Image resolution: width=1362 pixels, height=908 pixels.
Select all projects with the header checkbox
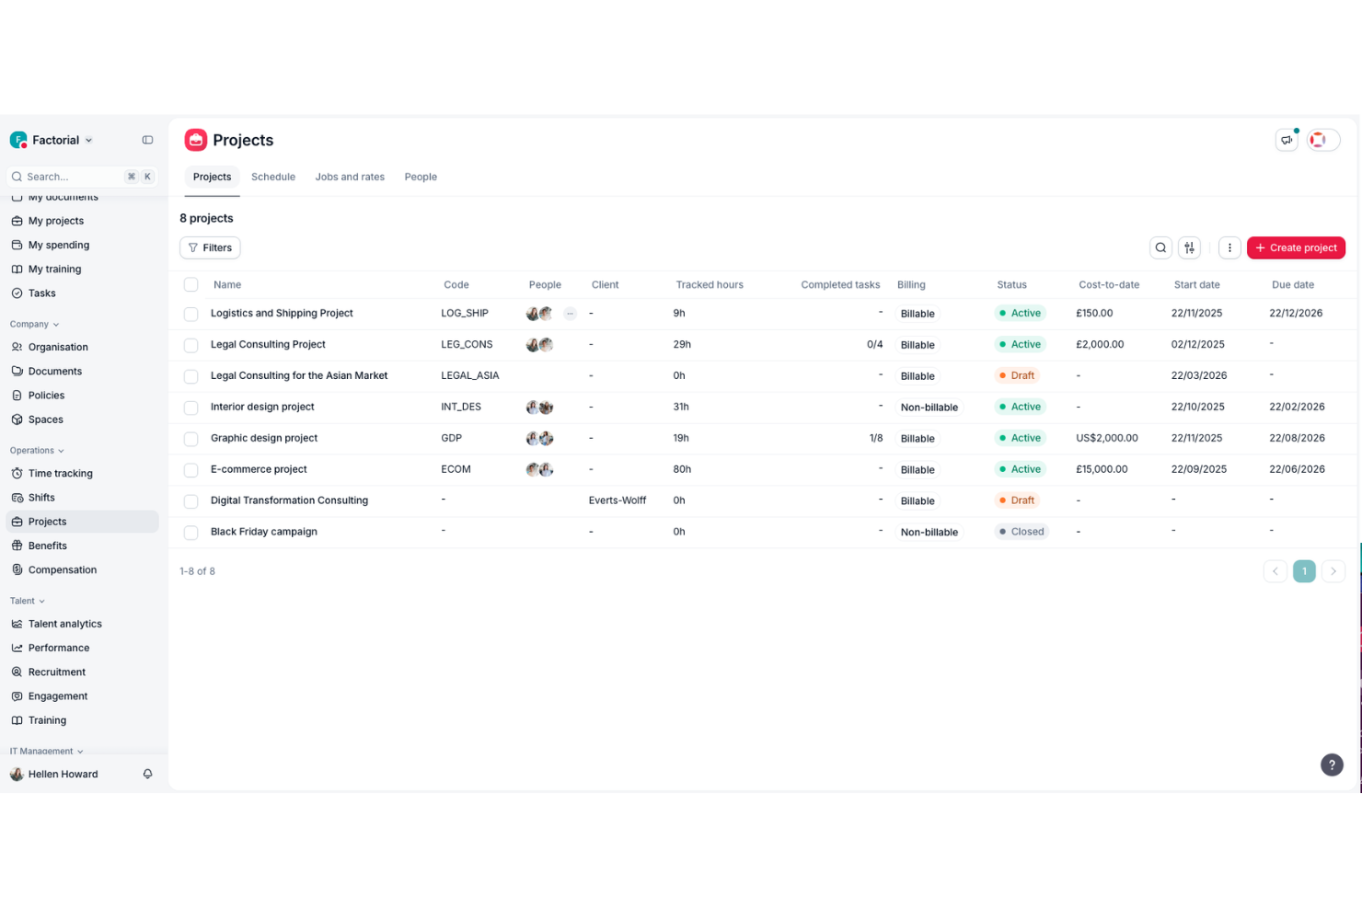190,284
